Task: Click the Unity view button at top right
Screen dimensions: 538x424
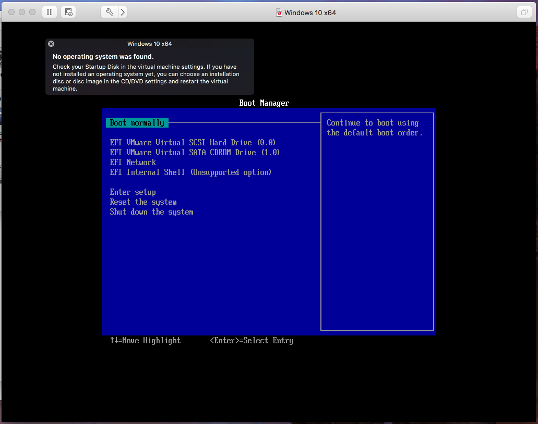Action: coord(524,13)
